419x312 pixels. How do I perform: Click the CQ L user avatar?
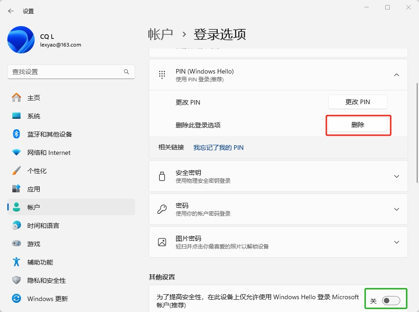(x=21, y=40)
